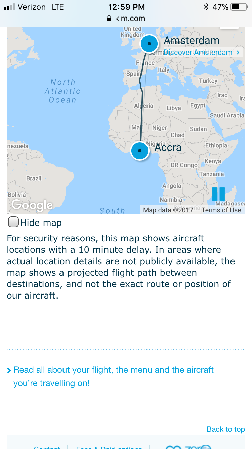Jump using the Back to top link
This screenshot has width=252, height=449.
click(226, 429)
